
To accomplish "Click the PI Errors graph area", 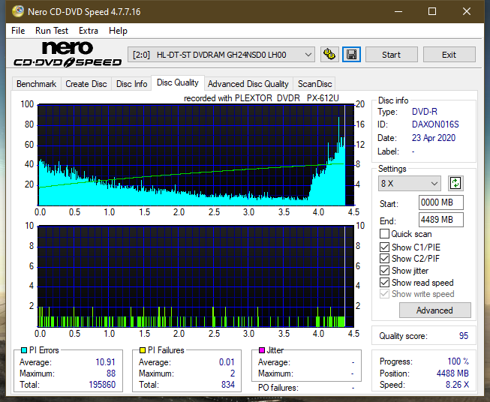I will (196, 155).
